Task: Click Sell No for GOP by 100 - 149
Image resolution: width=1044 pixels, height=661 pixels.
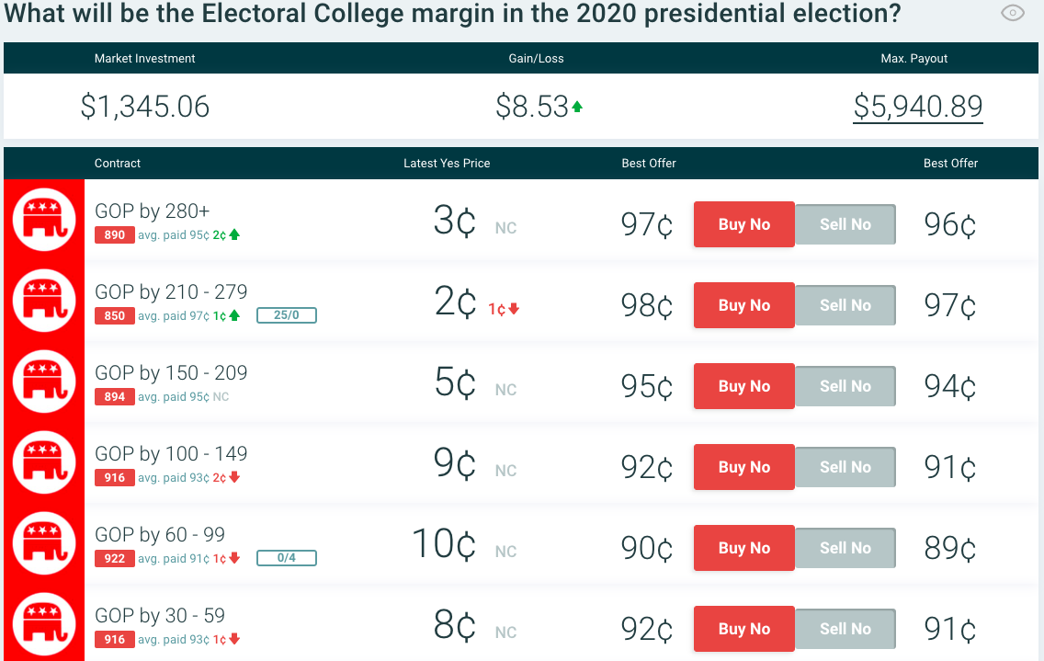Action: click(x=845, y=467)
